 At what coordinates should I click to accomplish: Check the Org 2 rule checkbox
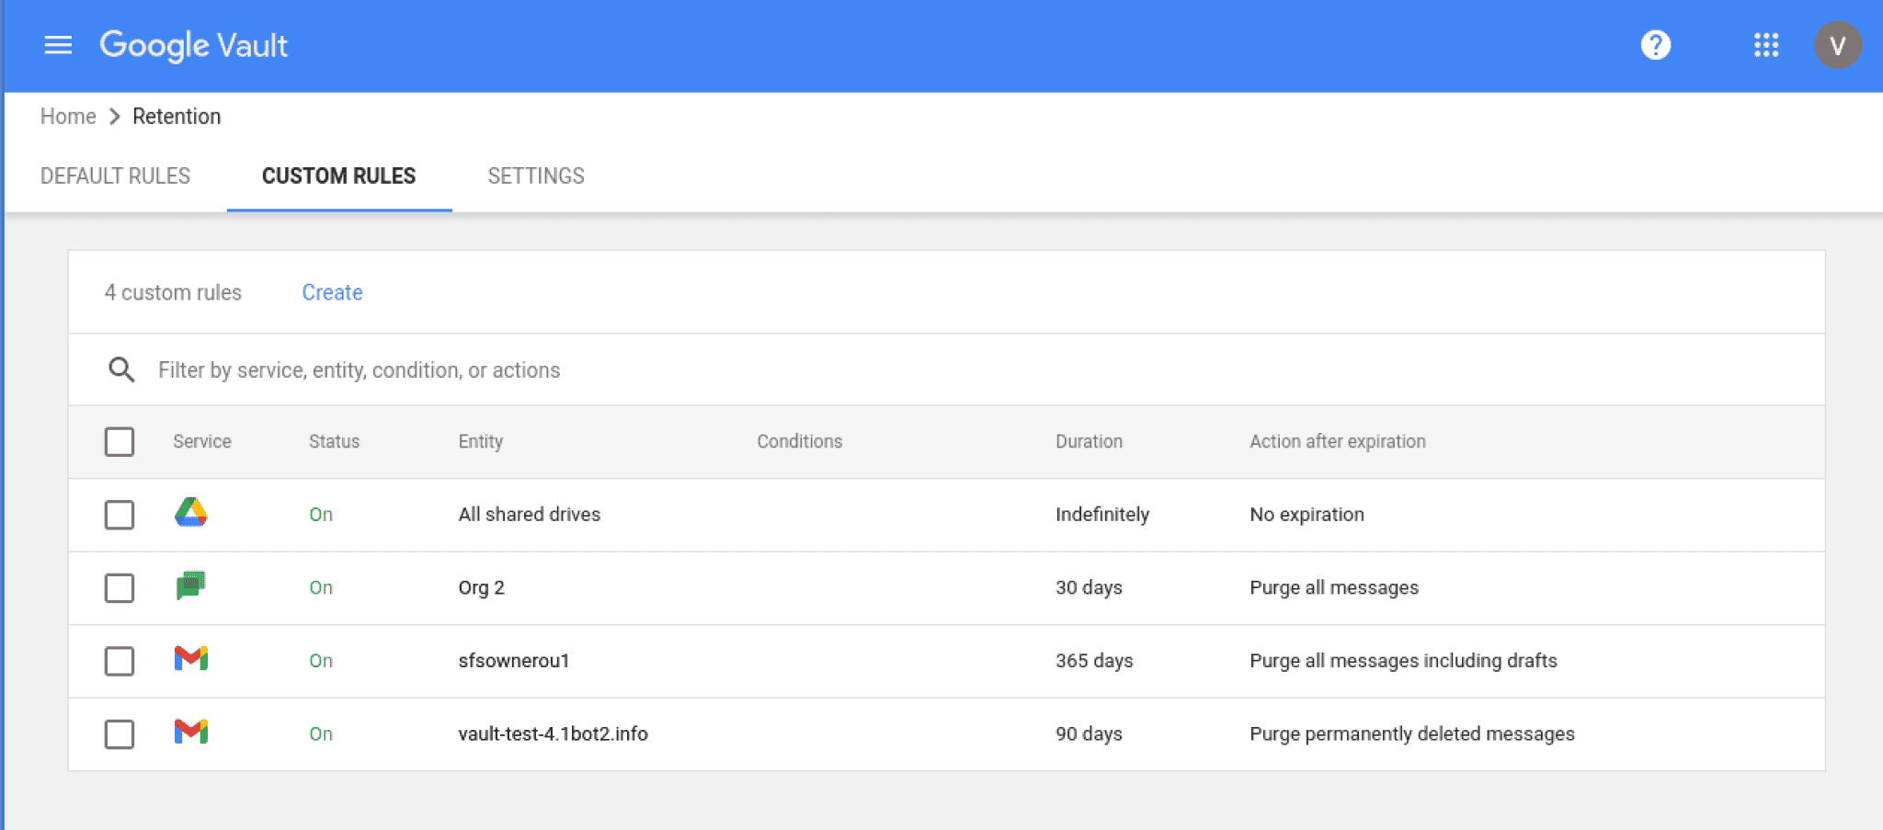point(120,588)
